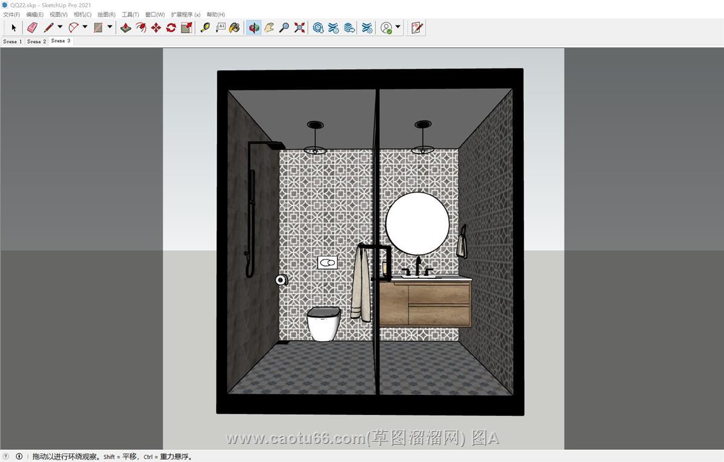Open the 相机(C) menu

pyautogui.click(x=83, y=14)
